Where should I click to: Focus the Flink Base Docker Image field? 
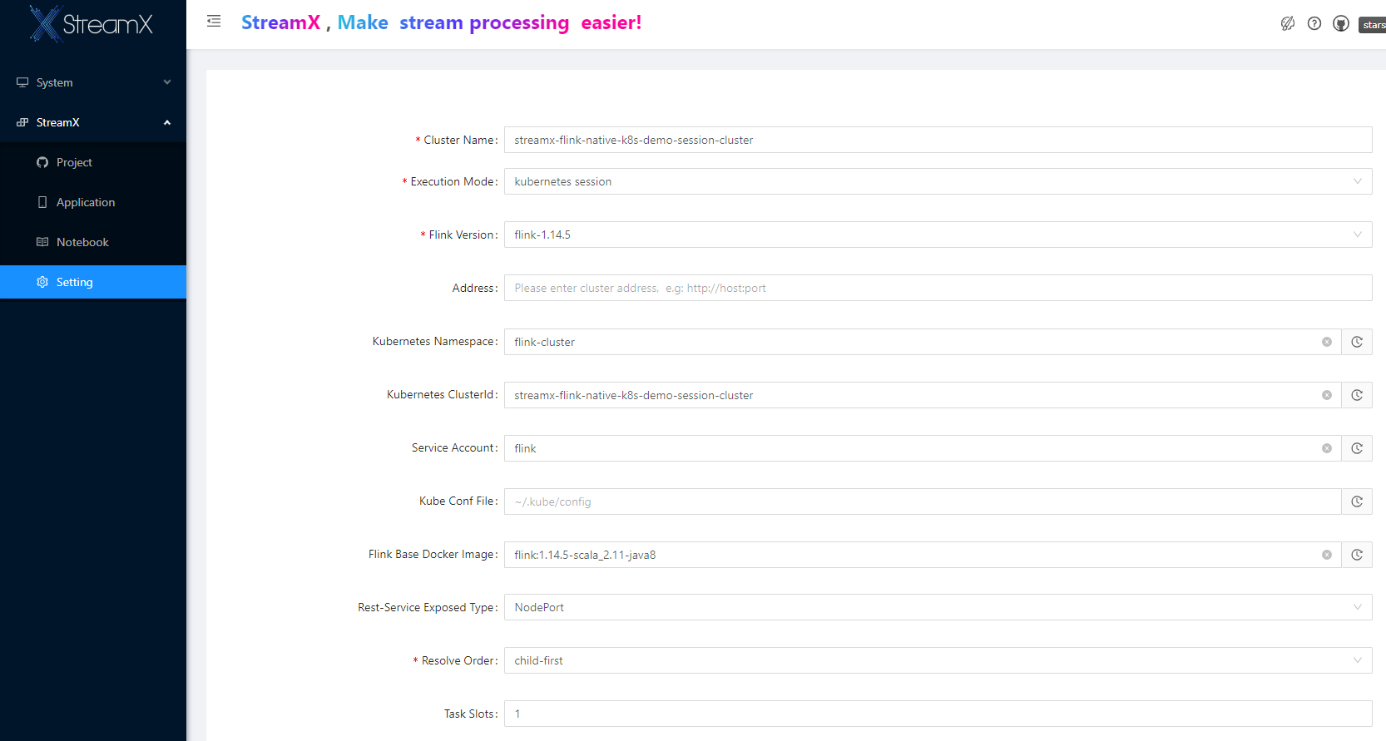point(923,555)
